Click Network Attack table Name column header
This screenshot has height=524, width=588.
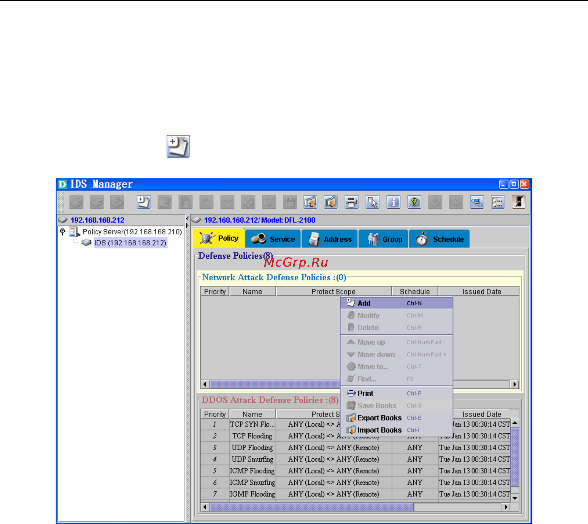tap(252, 292)
